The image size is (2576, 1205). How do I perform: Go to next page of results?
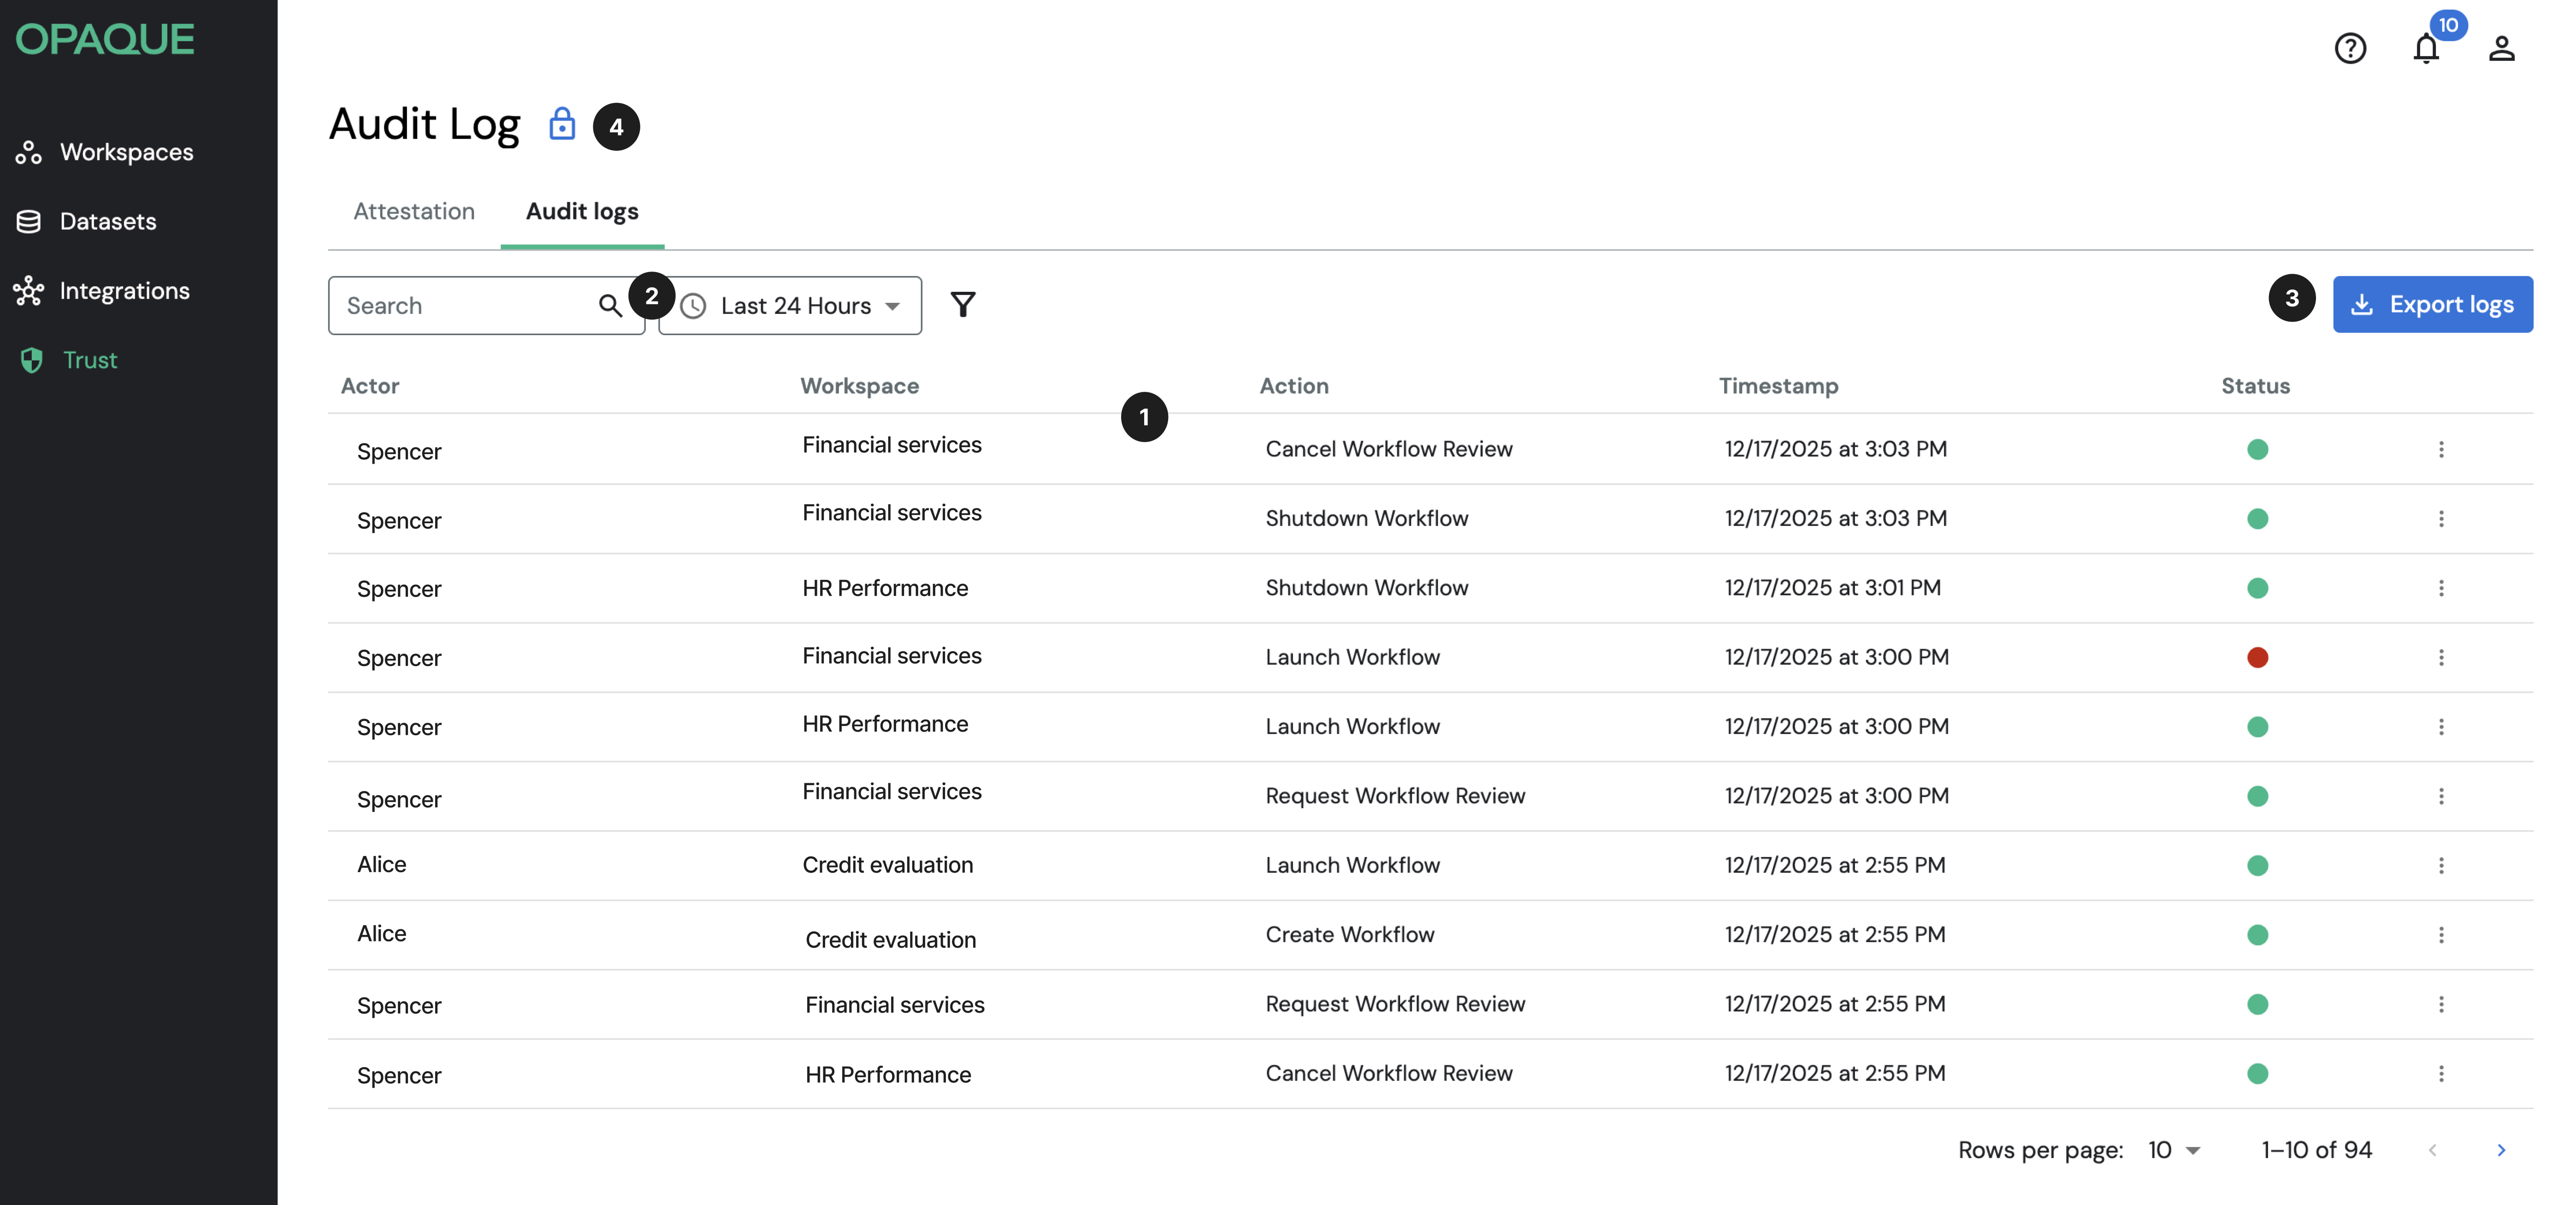[2500, 1150]
